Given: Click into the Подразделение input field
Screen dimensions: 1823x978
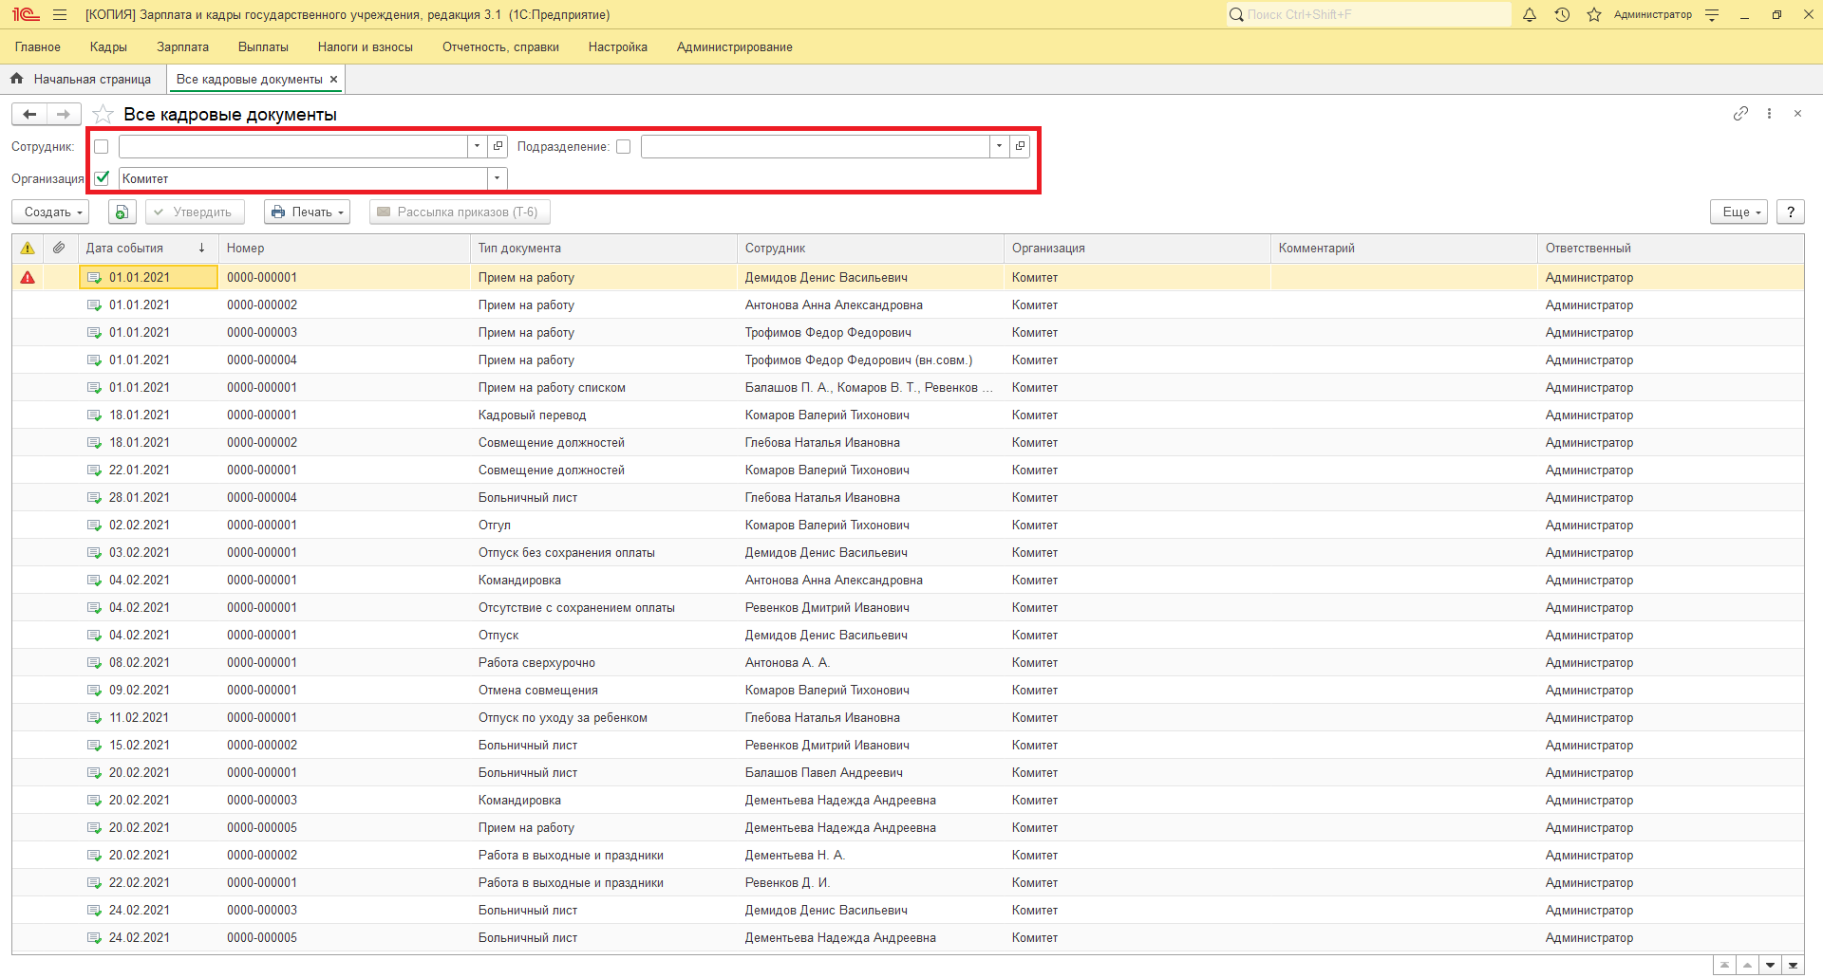Looking at the screenshot, I should [815, 146].
